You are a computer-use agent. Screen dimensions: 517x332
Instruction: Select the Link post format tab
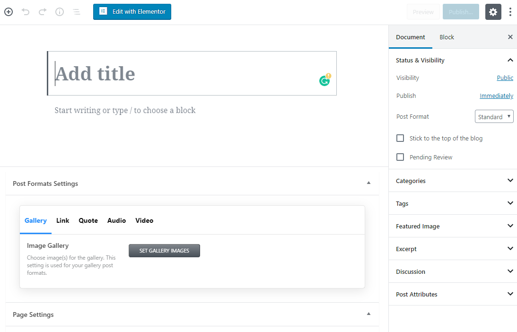(62, 220)
